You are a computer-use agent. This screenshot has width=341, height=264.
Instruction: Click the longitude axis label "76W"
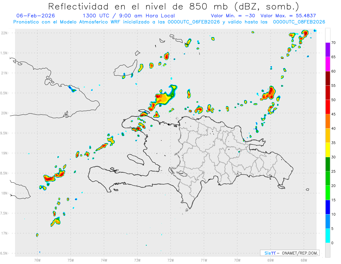pyautogui.click(x=37, y=260)
